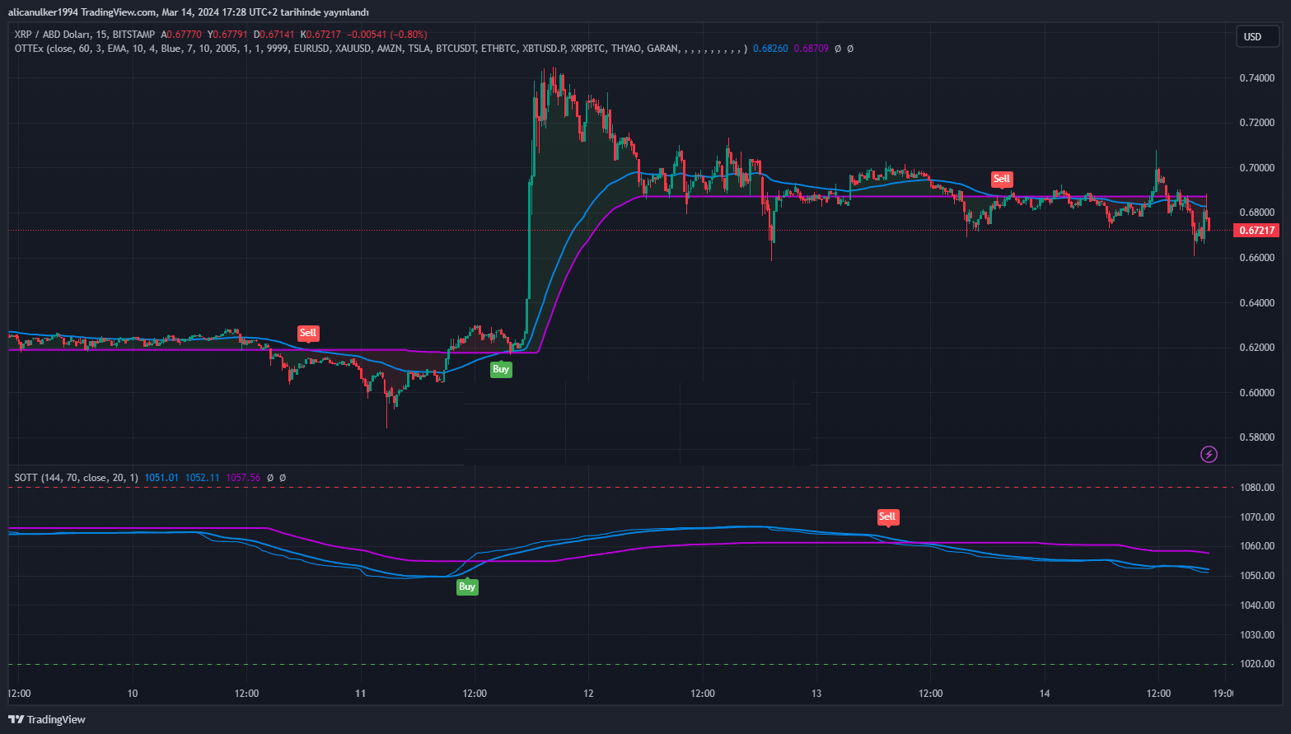Click the SOTT (144, 70, close, 20, 1) legend
Viewport: 1291px width, 734px height.
tap(77, 478)
